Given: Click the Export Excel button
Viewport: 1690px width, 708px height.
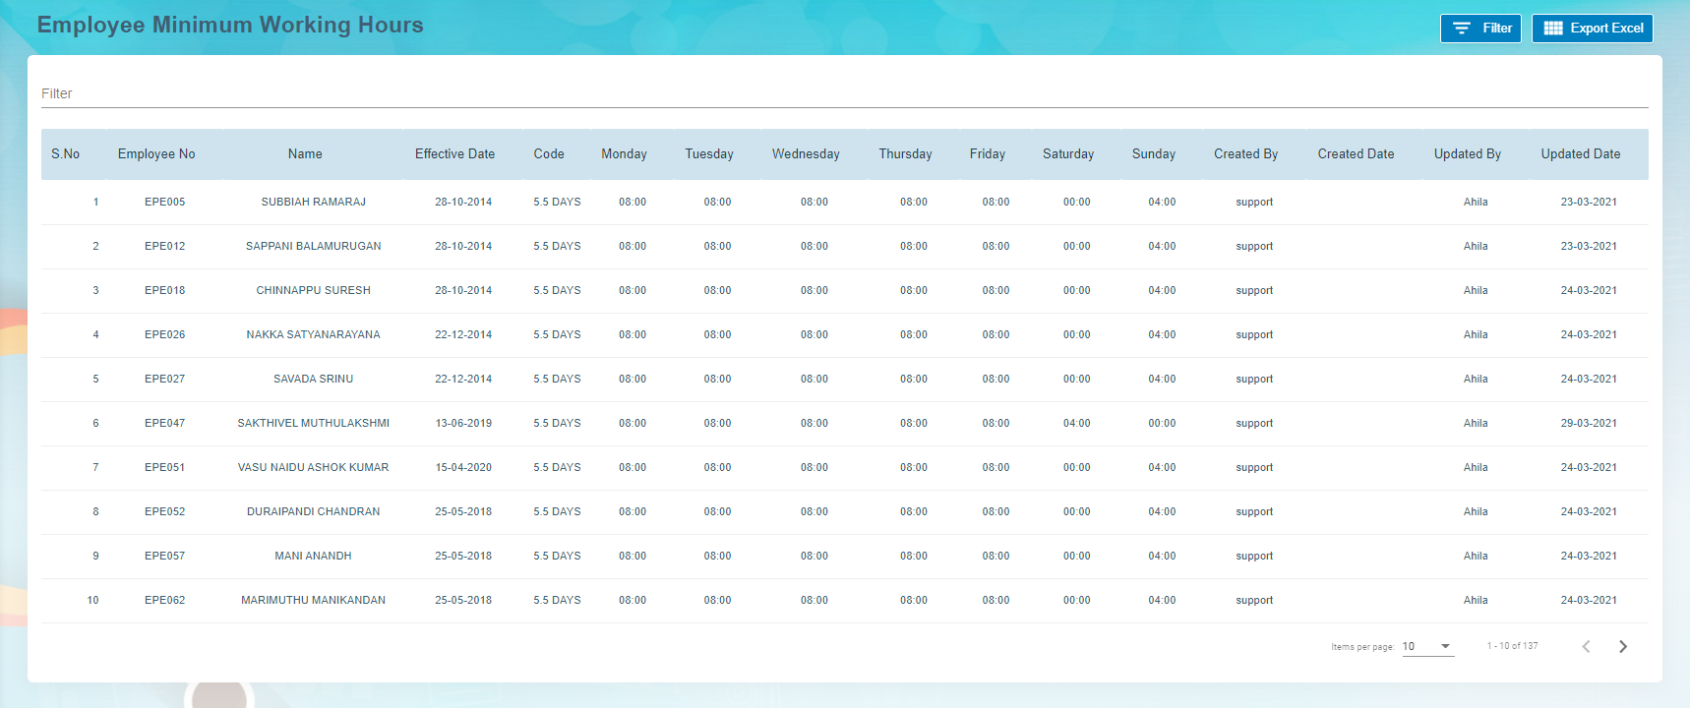Looking at the screenshot, I should [x=1592, y=29].
